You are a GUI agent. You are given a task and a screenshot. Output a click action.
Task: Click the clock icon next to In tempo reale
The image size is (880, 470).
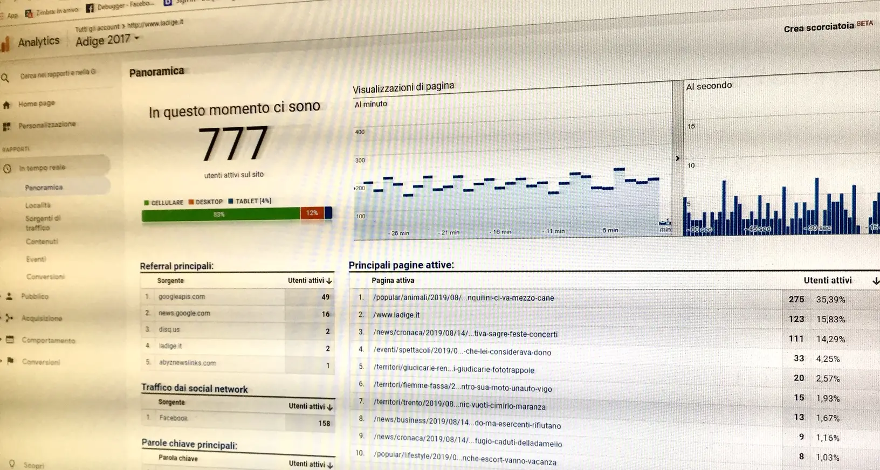pos(7,169)
